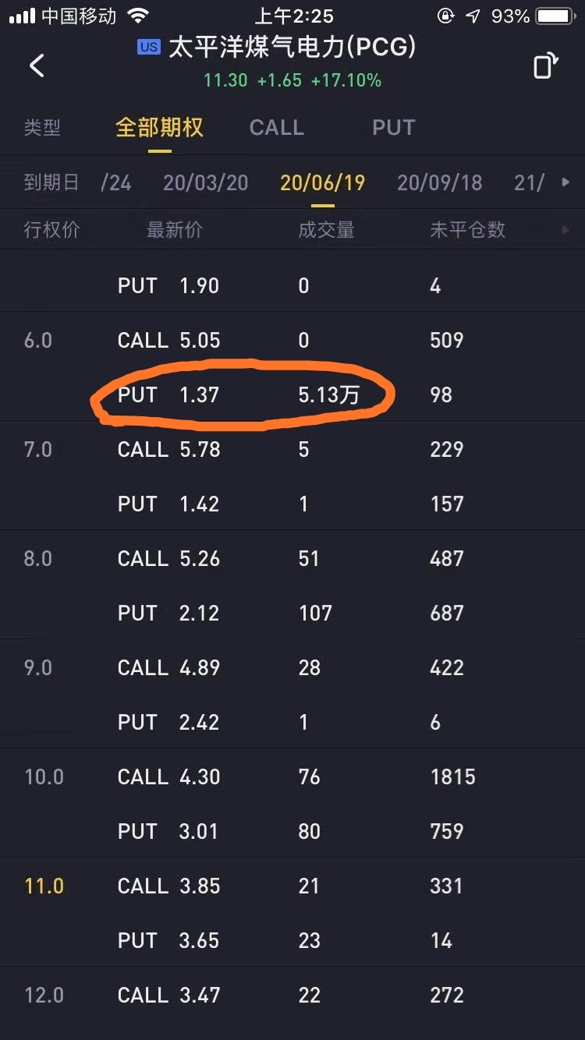
Task: Tap the Wi-Fi icon in status bar
Action: click(138, 16)
